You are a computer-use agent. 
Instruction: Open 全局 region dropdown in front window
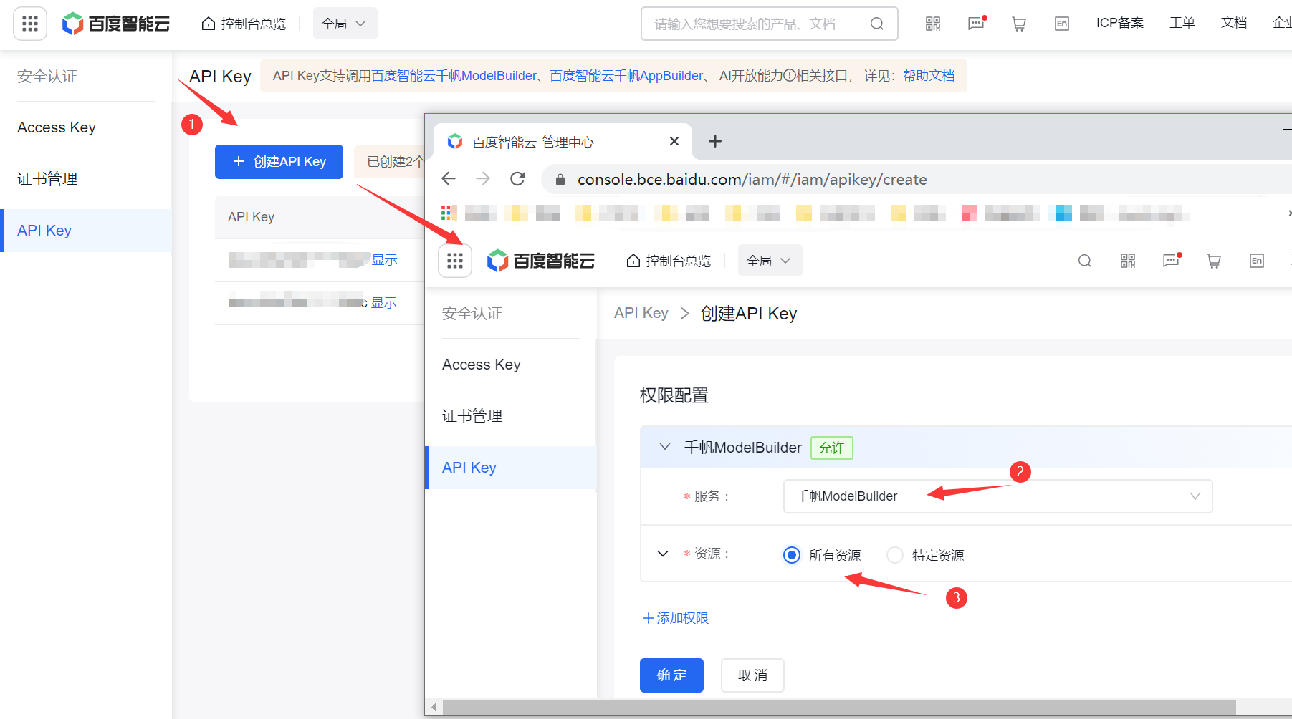pyautogui.click(x=770, y=261)
